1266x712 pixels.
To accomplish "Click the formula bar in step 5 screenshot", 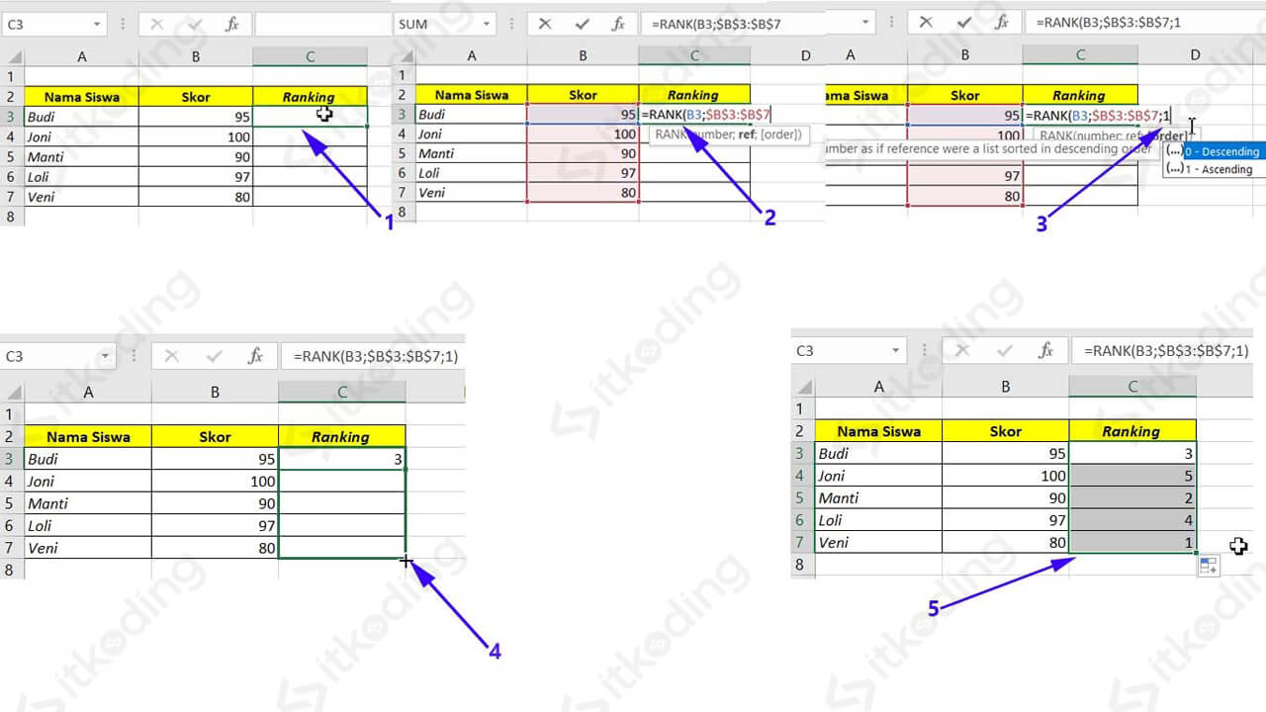I will 1162,351.
